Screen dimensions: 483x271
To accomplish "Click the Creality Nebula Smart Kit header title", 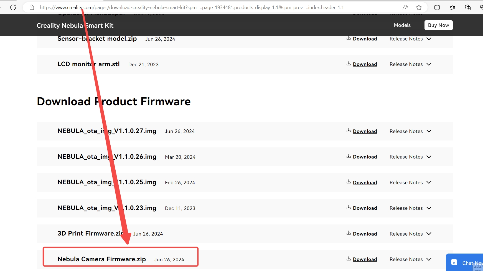I will 75,25.
